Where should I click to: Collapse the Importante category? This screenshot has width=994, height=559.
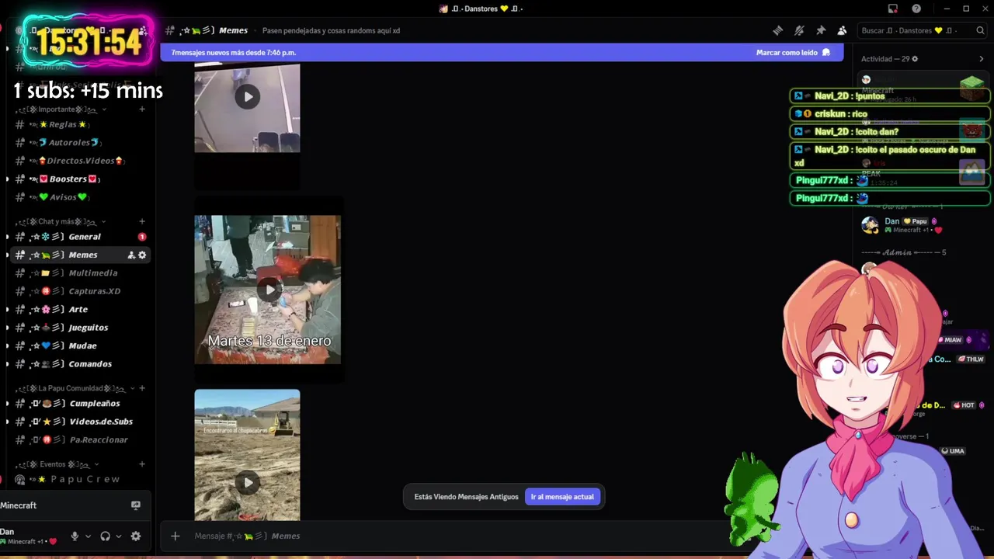(104, 109)
